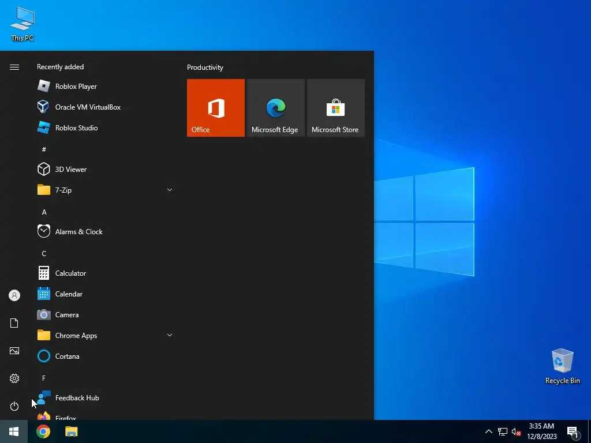The image size is (591, 443).
Task: Click Show desktop sliver at taskbar end
Action: pyautogui.click(x=589, y=431)
